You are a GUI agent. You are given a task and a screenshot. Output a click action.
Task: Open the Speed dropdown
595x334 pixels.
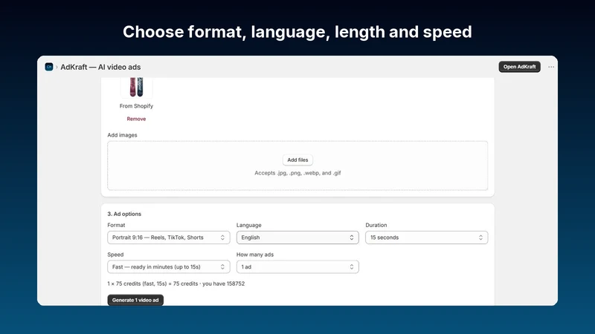169,267
